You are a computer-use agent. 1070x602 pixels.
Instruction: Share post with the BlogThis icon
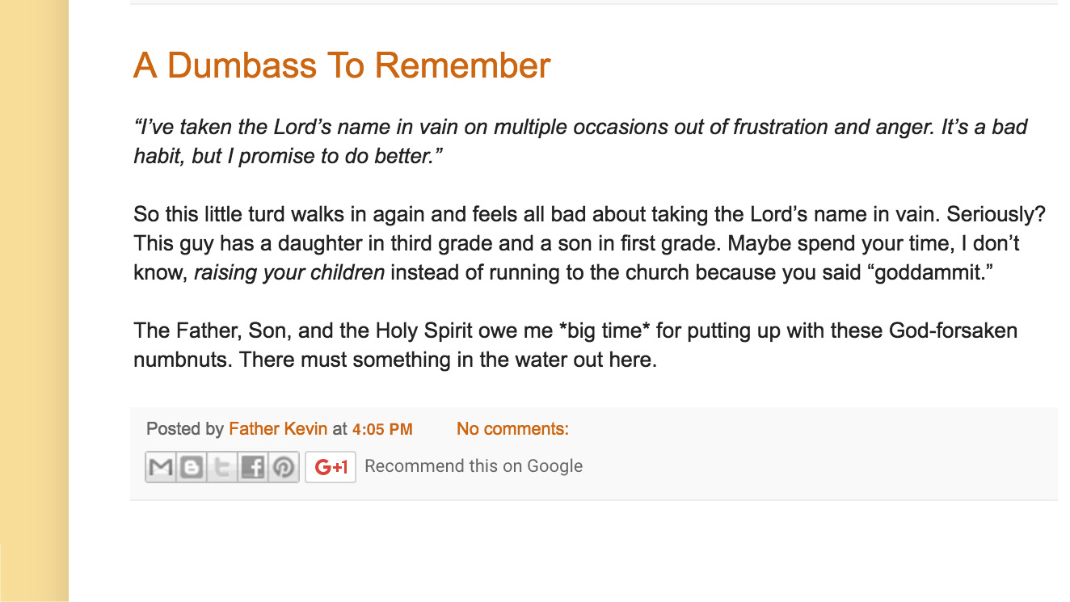pos(192,467)
